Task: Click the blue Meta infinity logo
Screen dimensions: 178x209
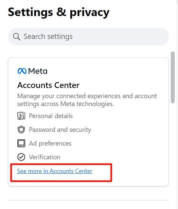Action: coord(22,71)
